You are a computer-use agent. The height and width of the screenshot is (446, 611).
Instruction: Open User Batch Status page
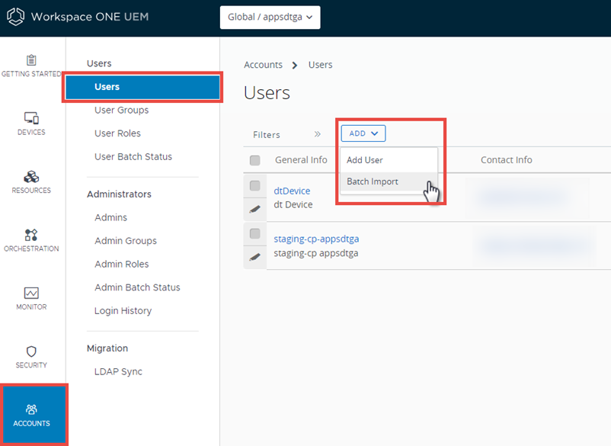coord(133,157)
